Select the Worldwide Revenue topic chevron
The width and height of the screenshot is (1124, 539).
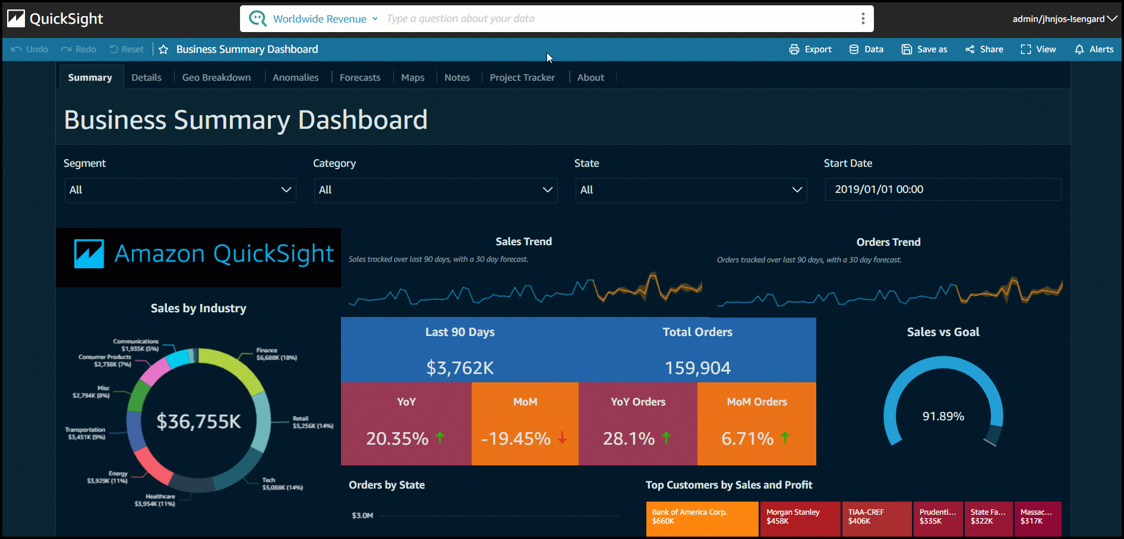point(374,18)
